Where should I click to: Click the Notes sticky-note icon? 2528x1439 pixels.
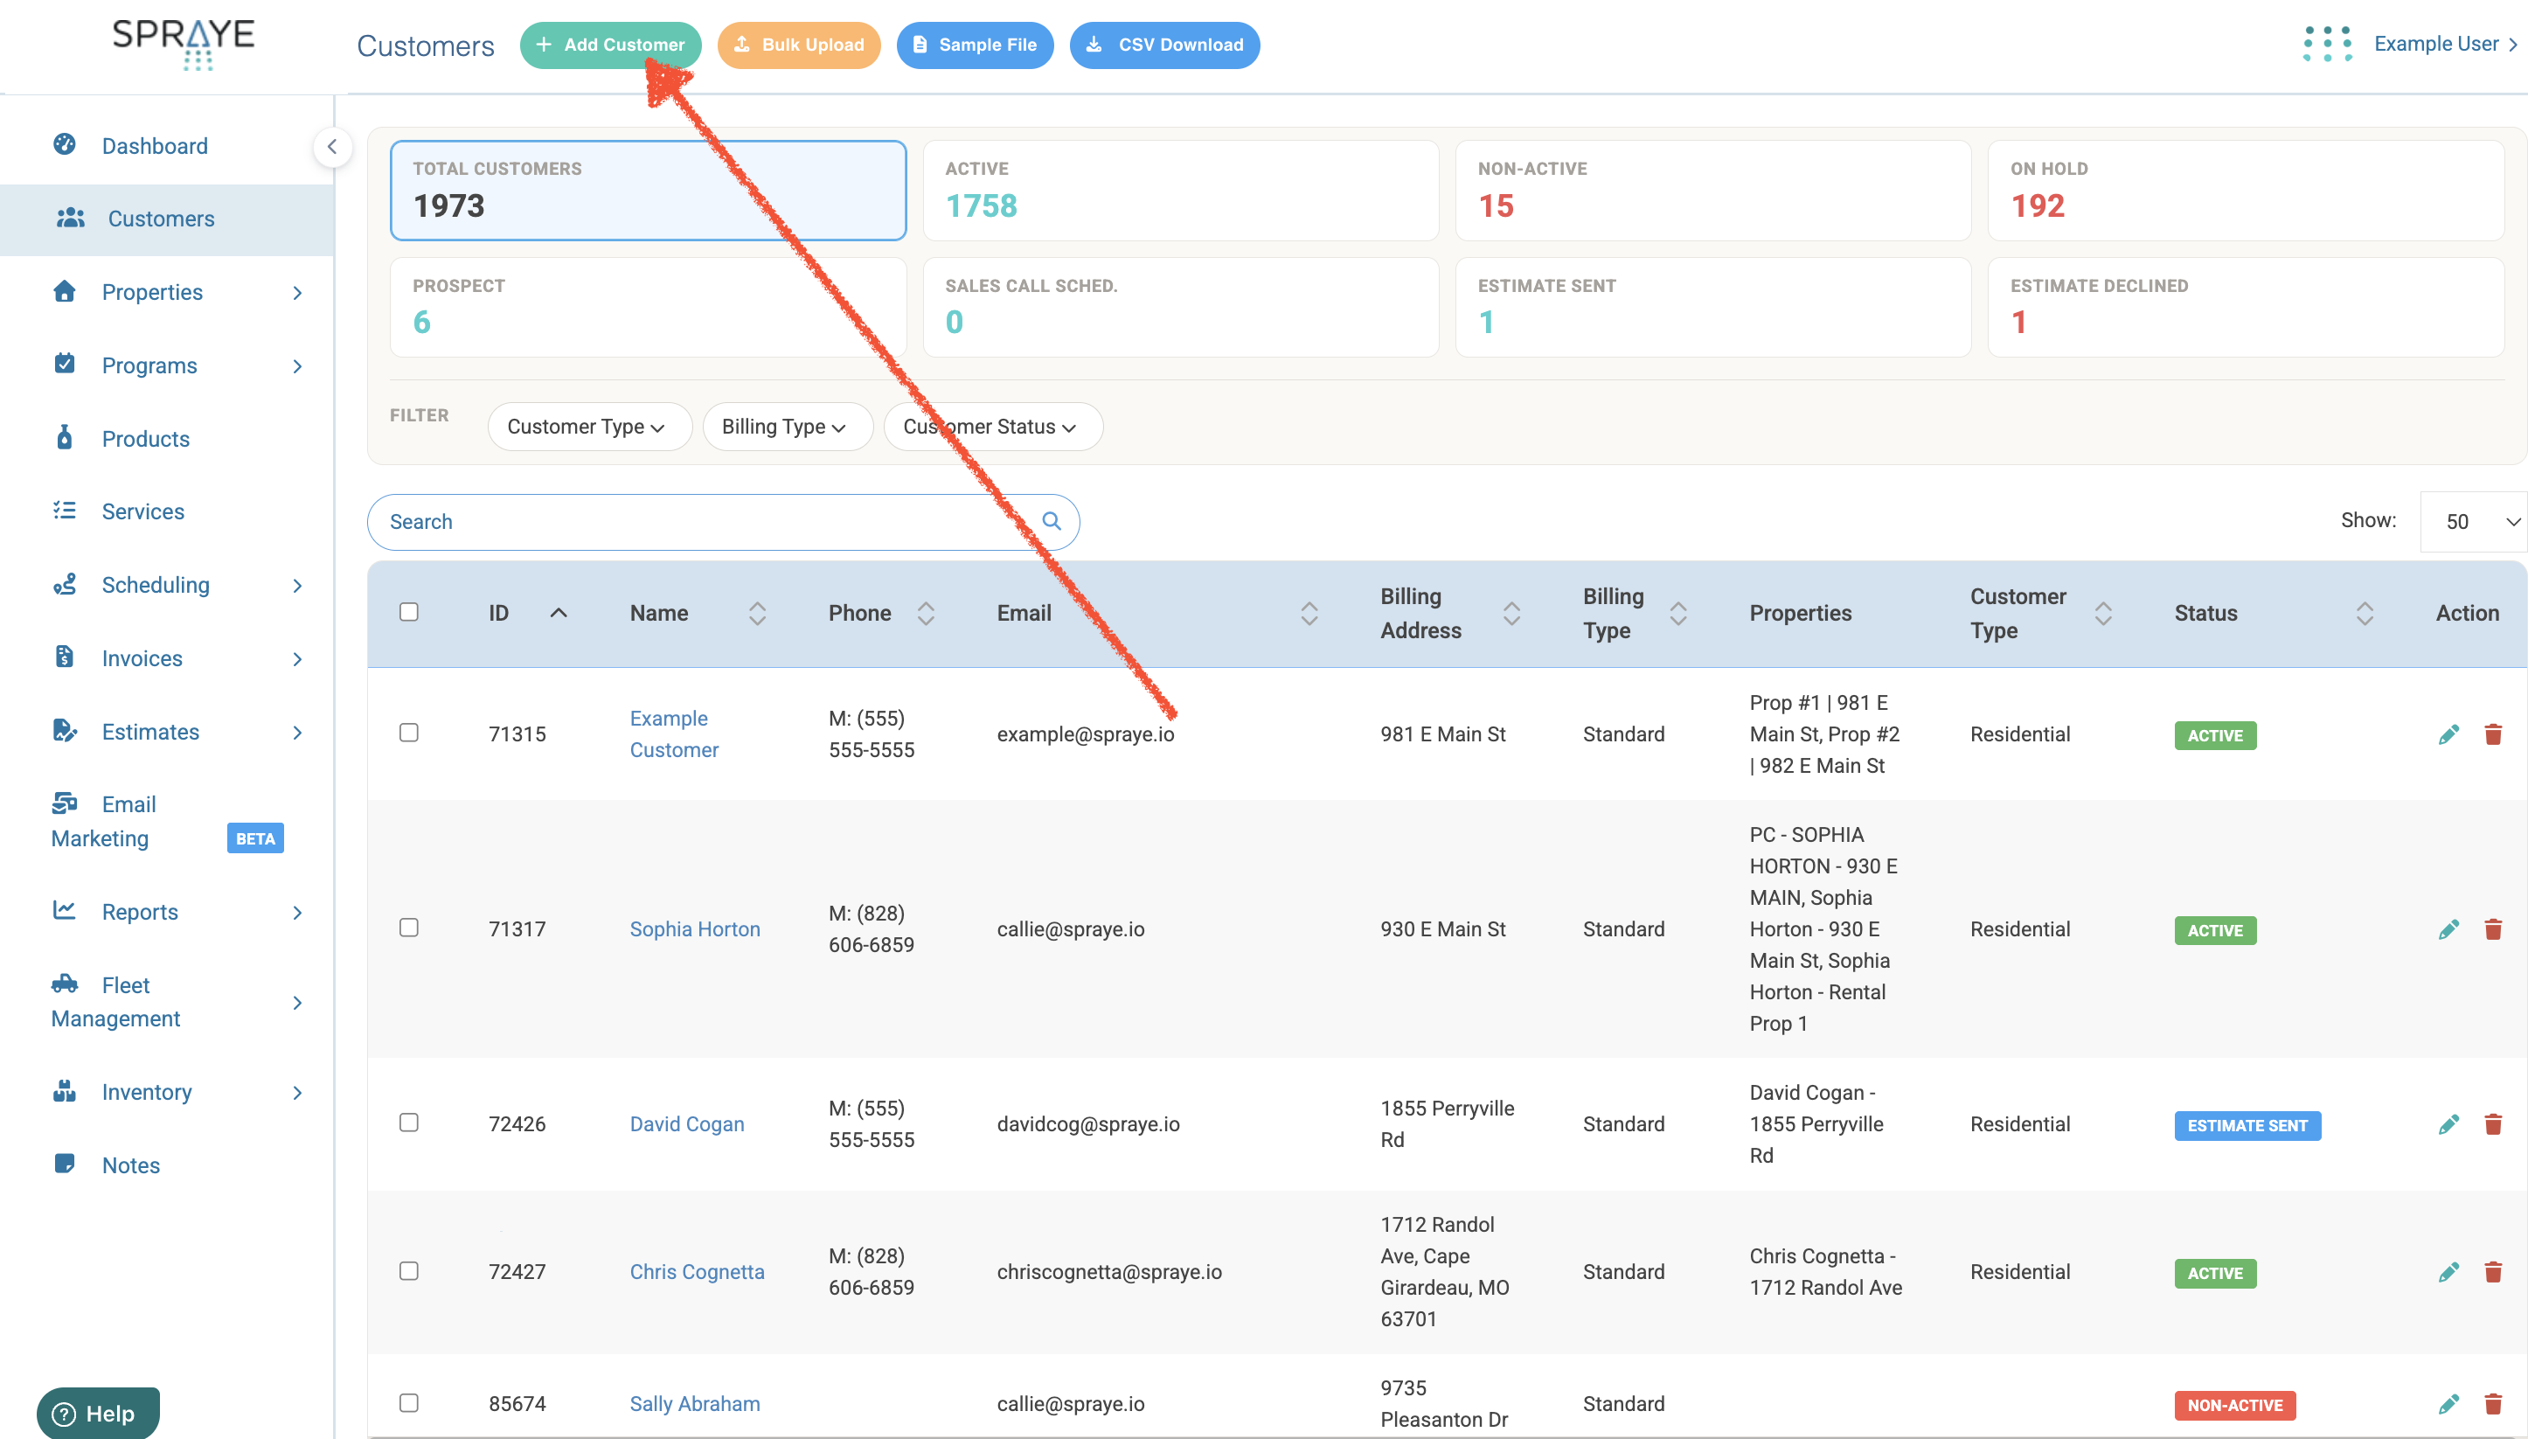[x=64, y=1164]
